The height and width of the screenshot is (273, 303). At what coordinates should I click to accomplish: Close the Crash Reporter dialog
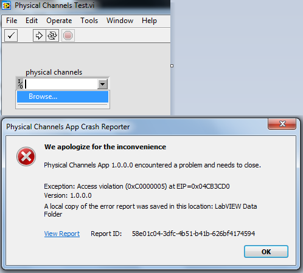click(282, 124)
